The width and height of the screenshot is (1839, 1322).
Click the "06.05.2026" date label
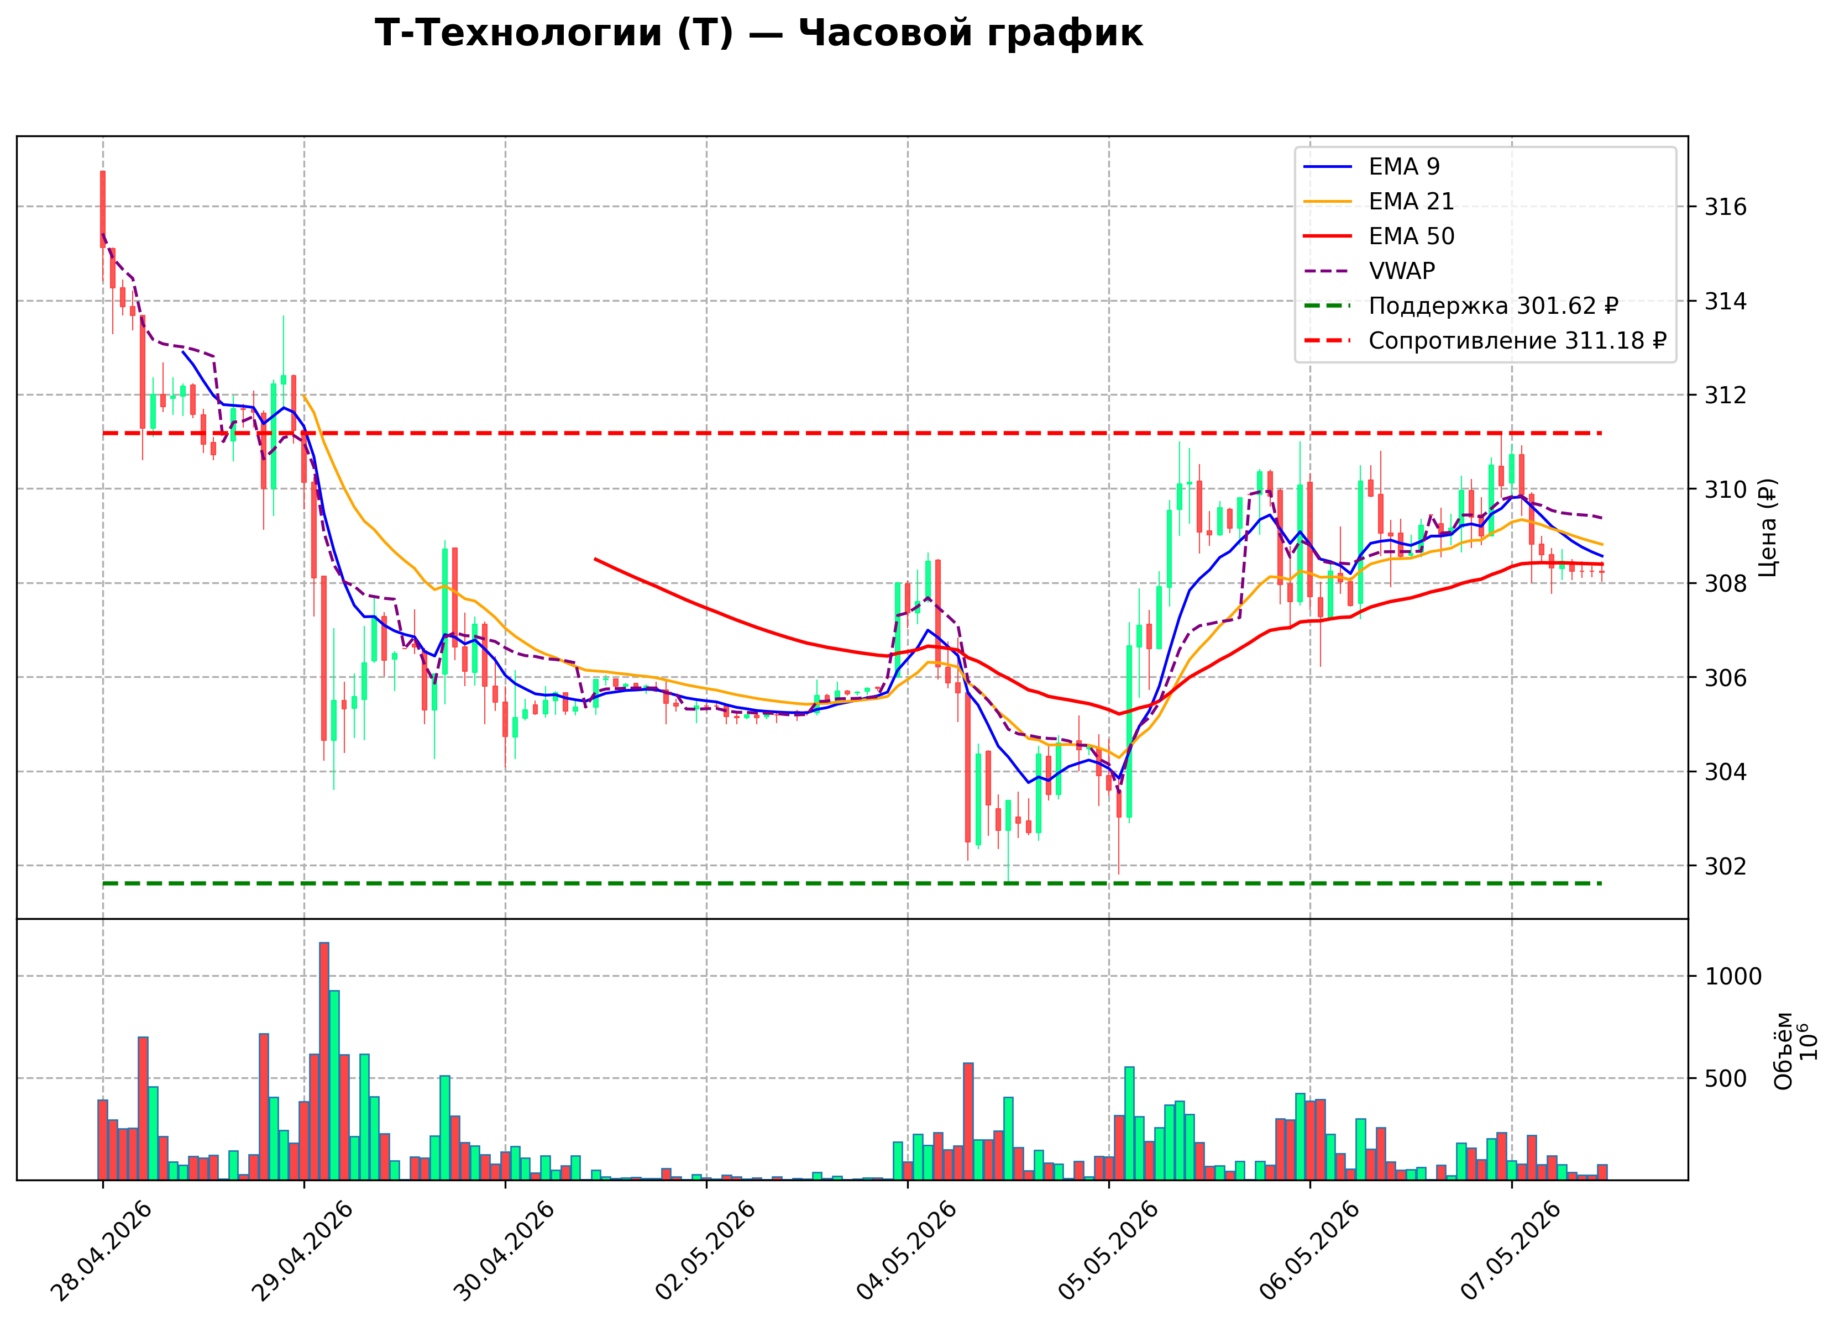point(1309,1251)
